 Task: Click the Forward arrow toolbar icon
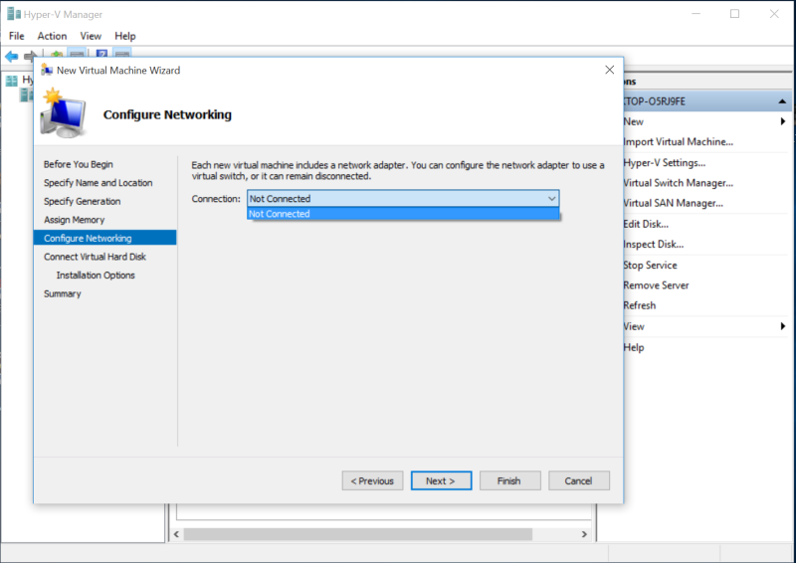point(31,56)
